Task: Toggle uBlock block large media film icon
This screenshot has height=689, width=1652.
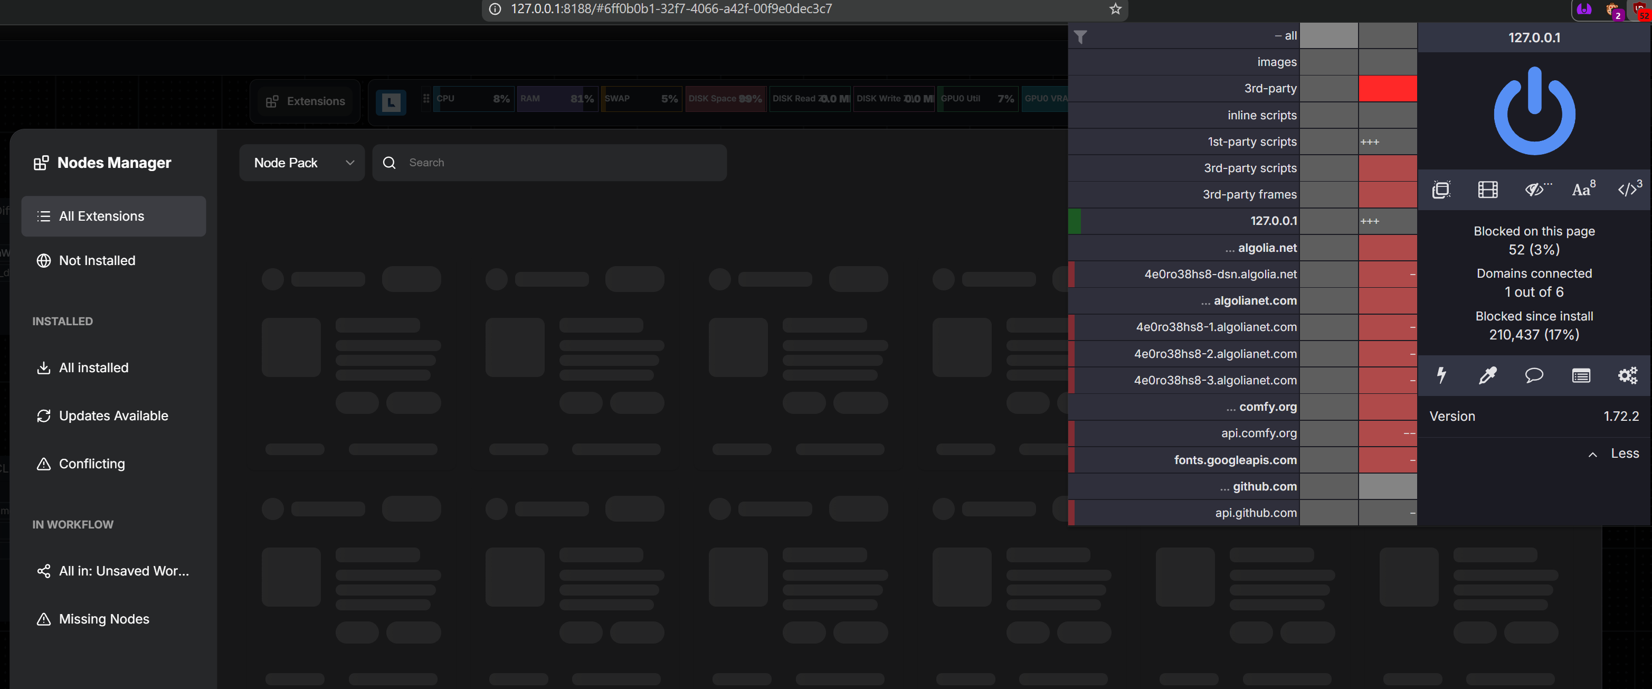Action: click(x=1487, y=189)
